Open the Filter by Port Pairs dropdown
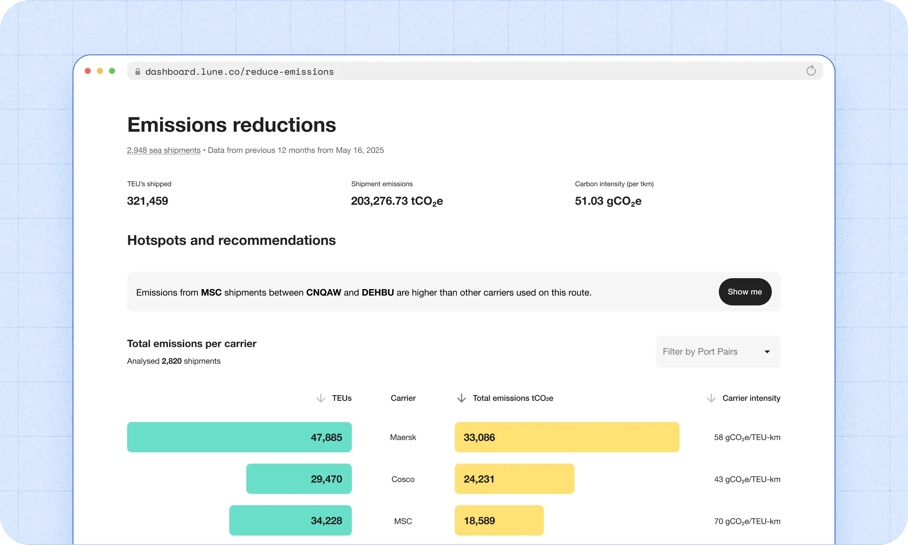The height and width of the screenshot is (545, 908). click(718, 352)
